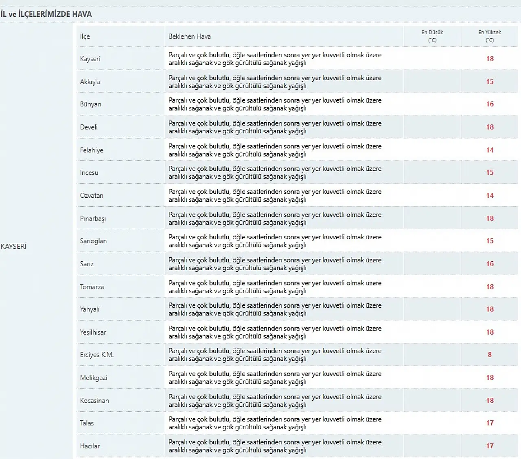Click the İL ve İLÇELERİMİZDE HAVA heading

46,14
